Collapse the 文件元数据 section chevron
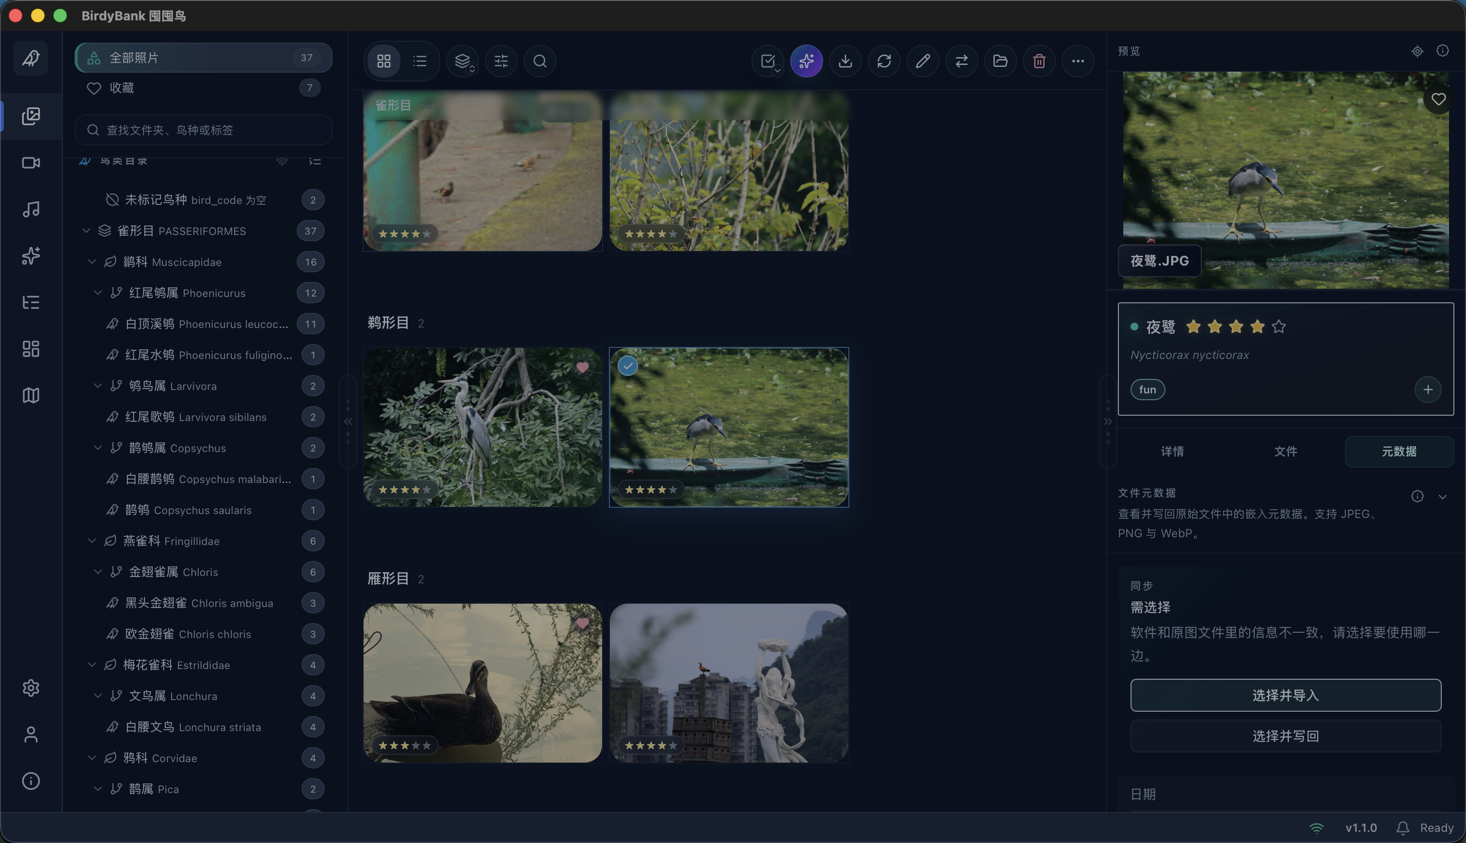This screenshot has width=1466, height=843. [1442, 496]
